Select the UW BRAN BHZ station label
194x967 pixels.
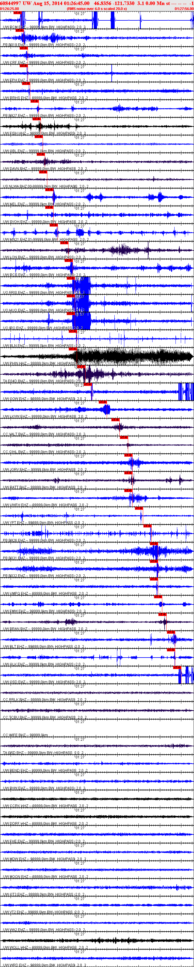45,629
